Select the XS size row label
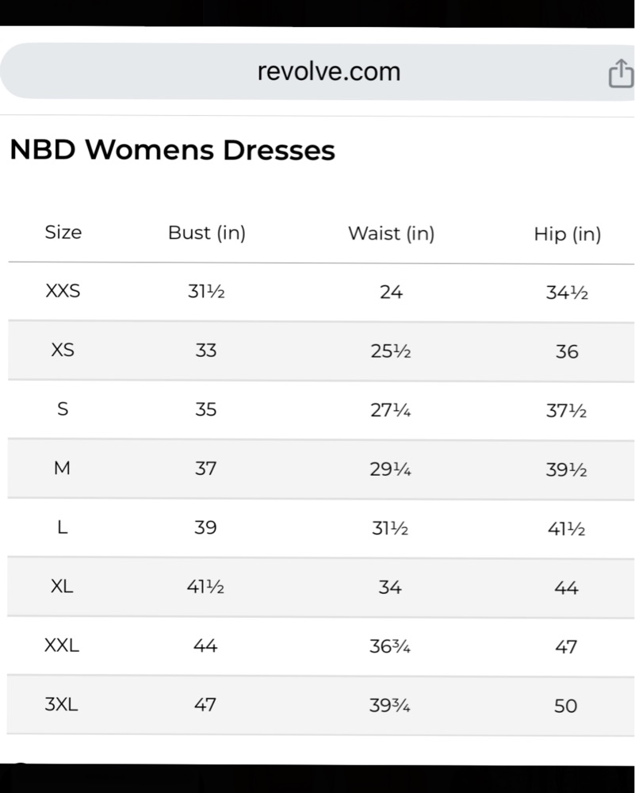 click(x=63, y=350)
